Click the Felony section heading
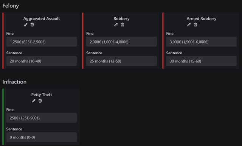This screenshot has height=146, width=242. pos(11,6)
